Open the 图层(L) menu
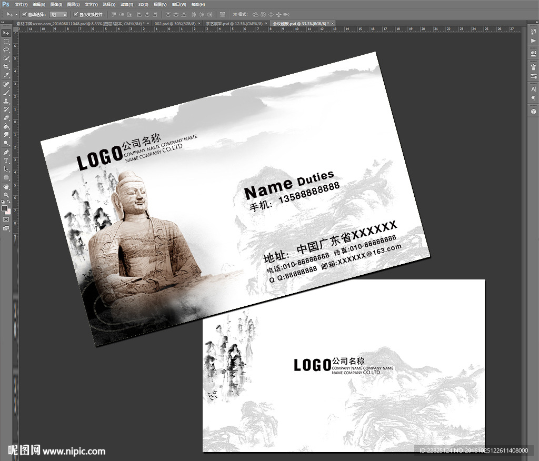 click(73, 4)
